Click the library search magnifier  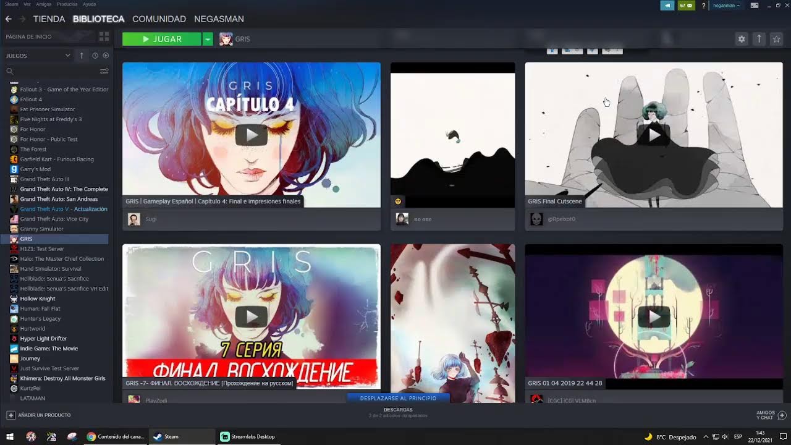[10, 71]
